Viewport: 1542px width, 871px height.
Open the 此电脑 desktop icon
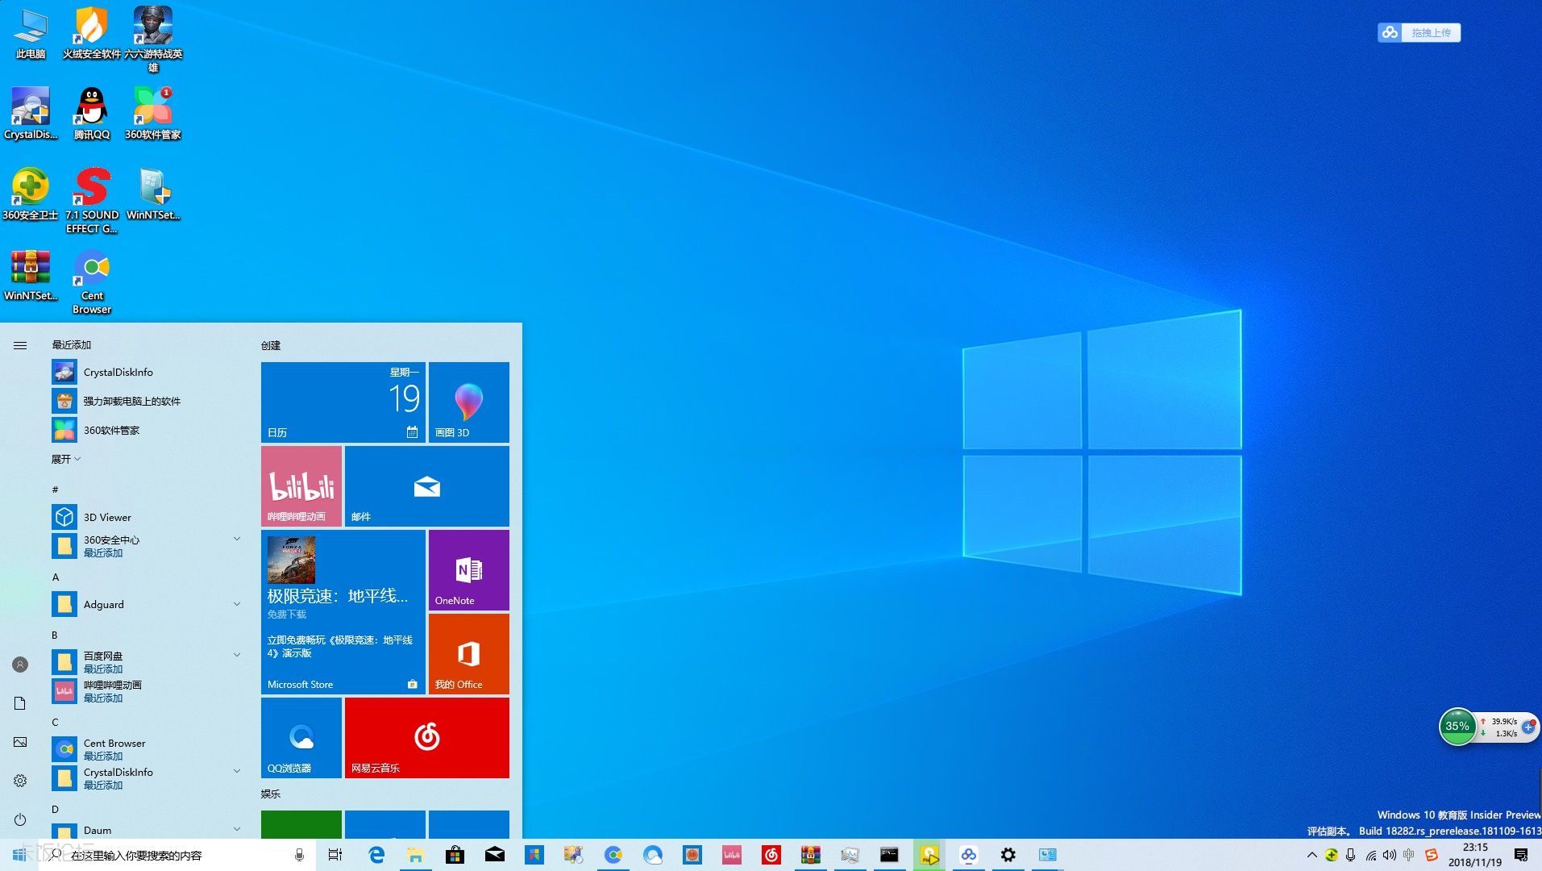31,32
